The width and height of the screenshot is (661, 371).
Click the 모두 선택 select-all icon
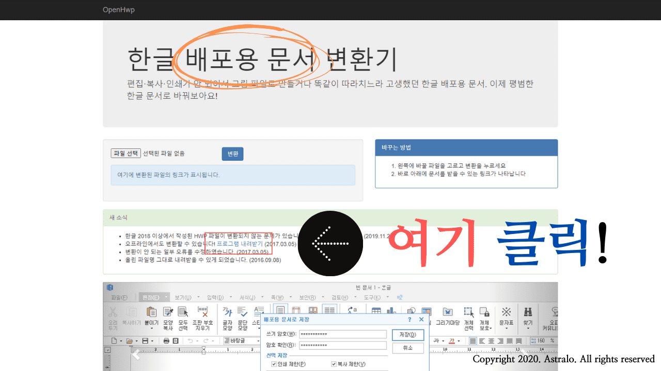(x=183, y=312)
